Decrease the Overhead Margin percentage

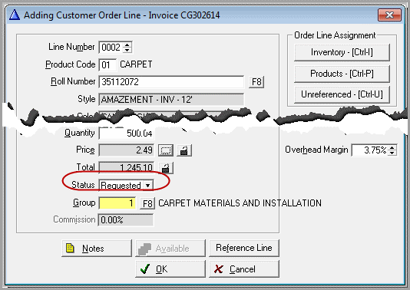click(x=392, y=153)
